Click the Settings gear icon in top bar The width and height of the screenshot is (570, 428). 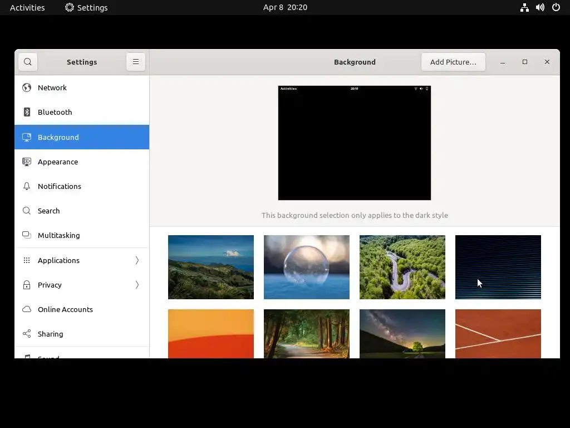point(70,7)
